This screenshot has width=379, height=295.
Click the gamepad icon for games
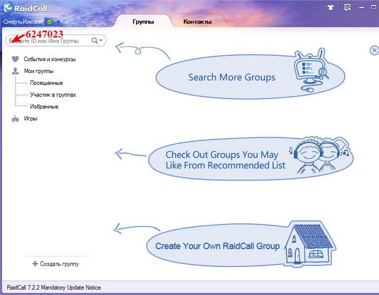pos(15,119)
